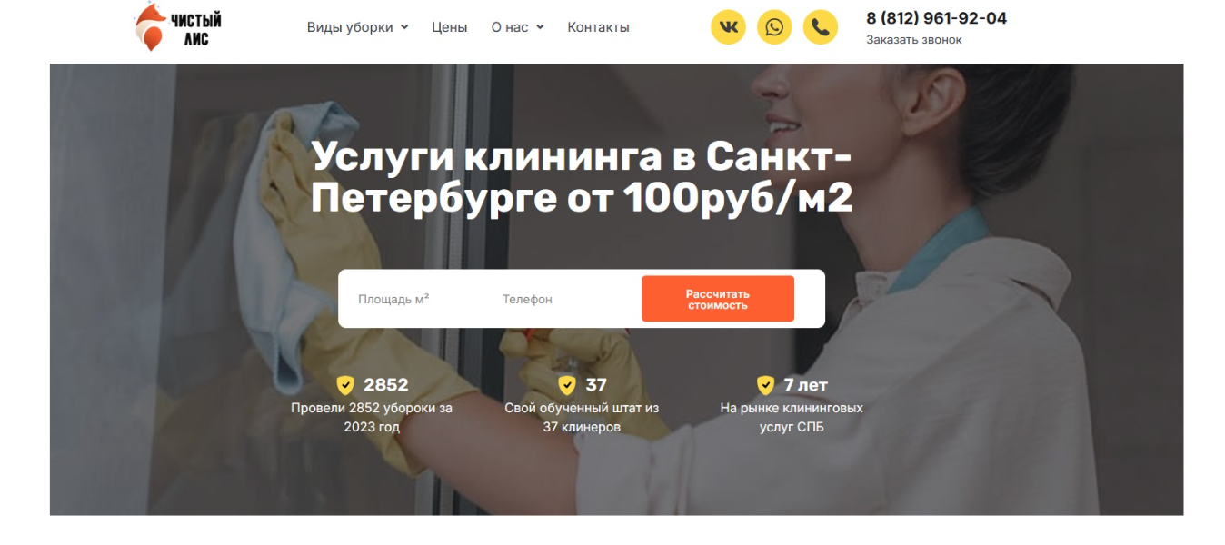Focus the Телефон input field
The height and width of the screenshot is (545, 1225).
pyautogui.click(x=563, y=299)
